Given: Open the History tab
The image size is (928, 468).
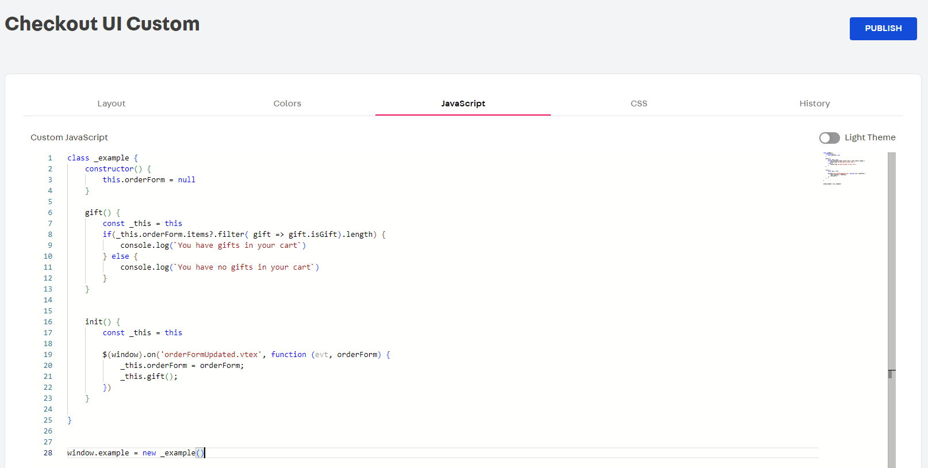Looking at the screenshot, I should (814, 103).
